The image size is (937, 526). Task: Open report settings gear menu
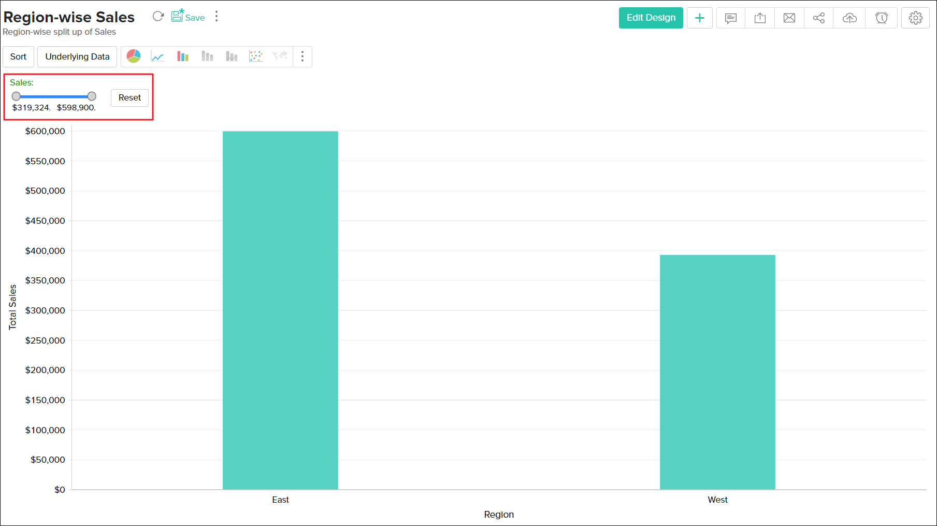[915, 18]
